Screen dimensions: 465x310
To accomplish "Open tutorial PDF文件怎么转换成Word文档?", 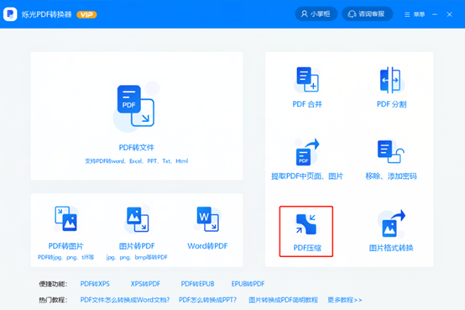I will point(125,300).
